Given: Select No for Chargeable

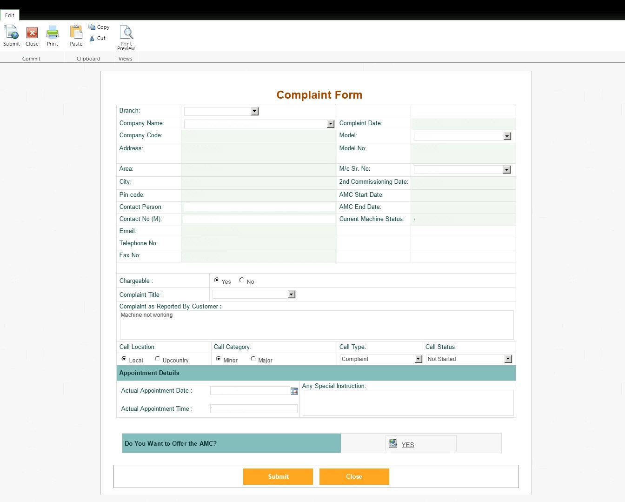Looking at the screenshot, I should coord(242,280).
